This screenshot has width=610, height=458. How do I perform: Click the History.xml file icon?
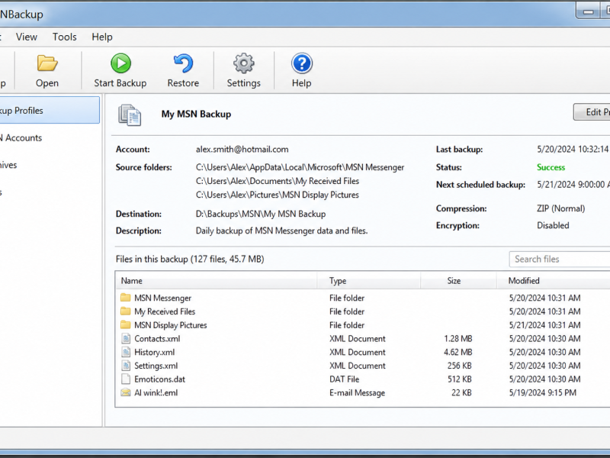pos(126,352)
